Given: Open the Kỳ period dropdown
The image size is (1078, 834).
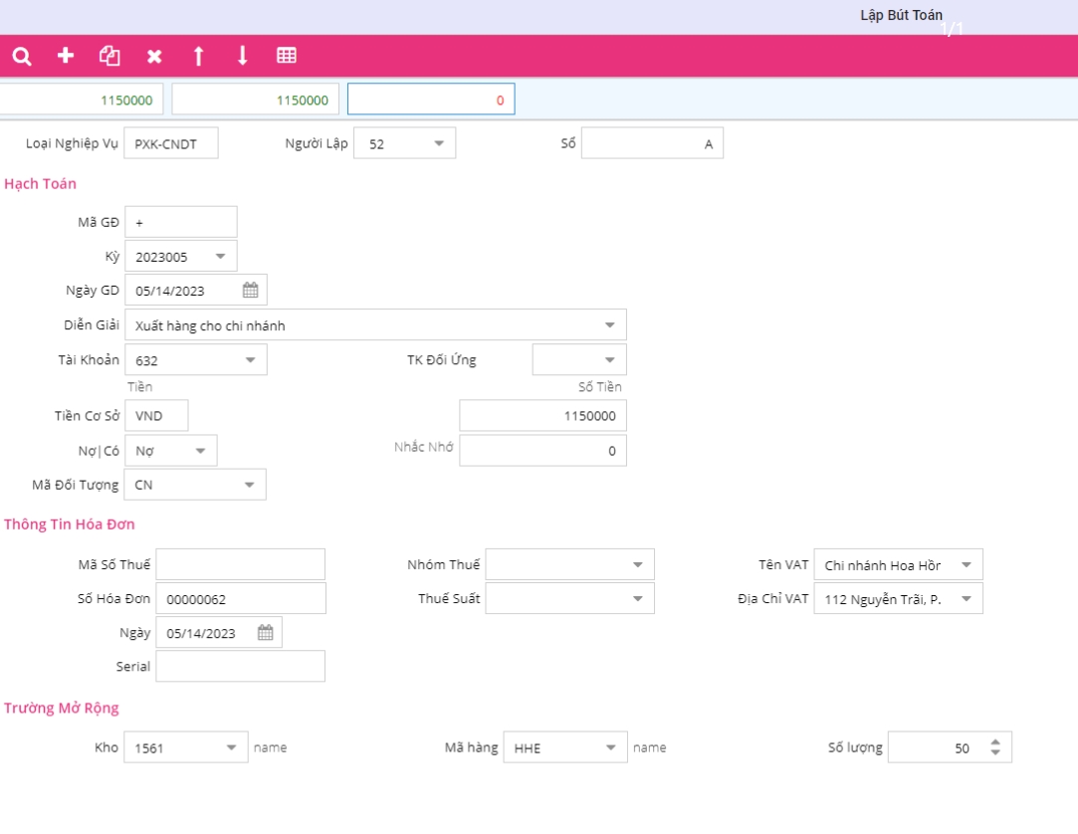Looking at the screenshot, I should 220,257.
